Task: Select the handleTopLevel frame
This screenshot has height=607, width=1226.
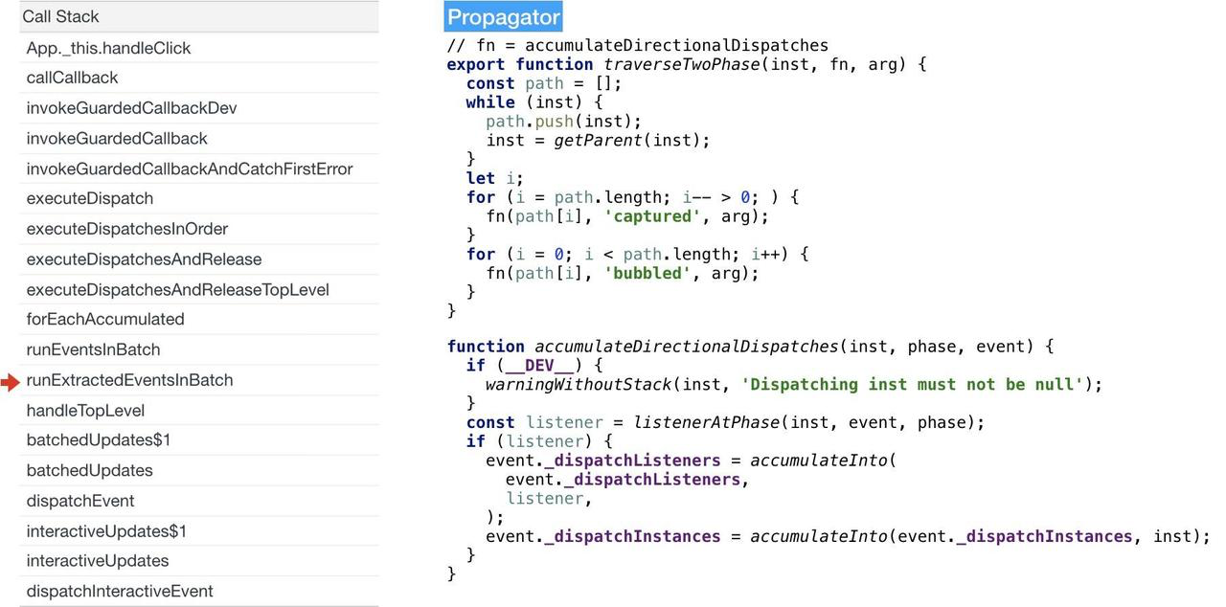Action: [x=199, y=411]
